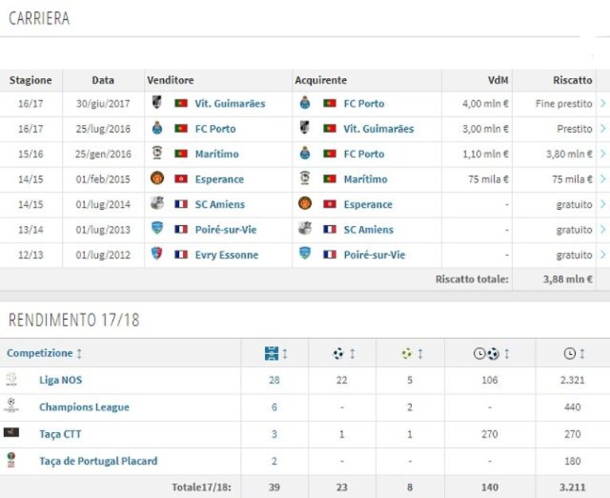Sort by goals scored ball icon

(339, 353)
